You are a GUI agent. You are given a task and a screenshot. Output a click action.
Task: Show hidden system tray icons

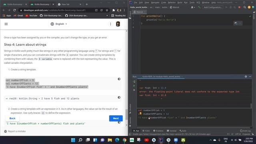point(210,140)
